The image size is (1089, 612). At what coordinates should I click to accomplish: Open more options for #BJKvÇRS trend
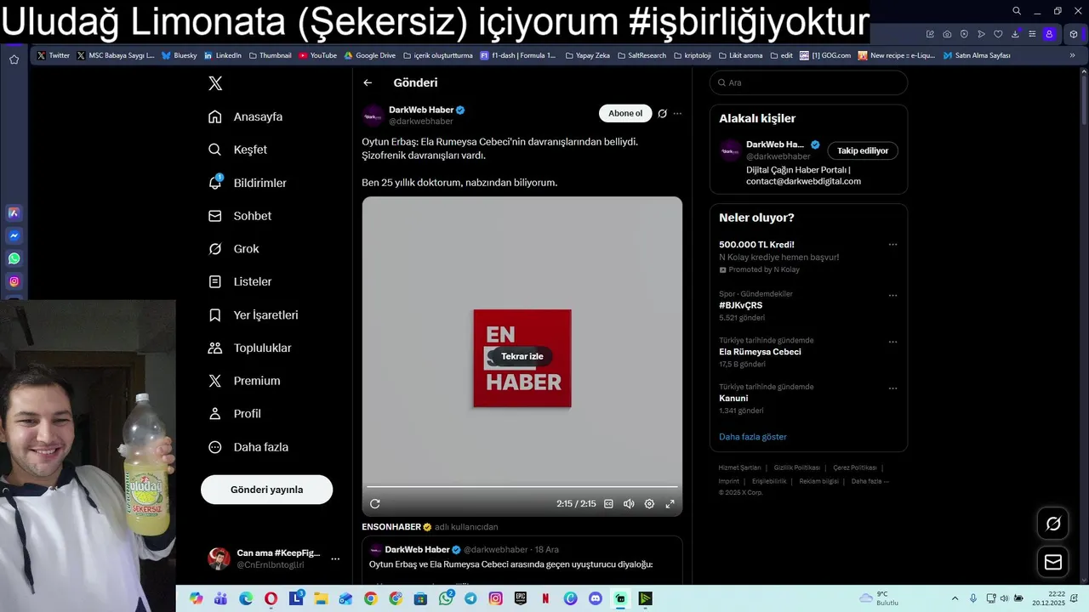point(892,296)
